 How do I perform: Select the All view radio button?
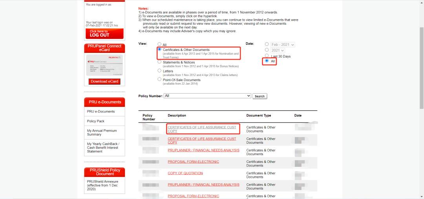click(159, 45)
